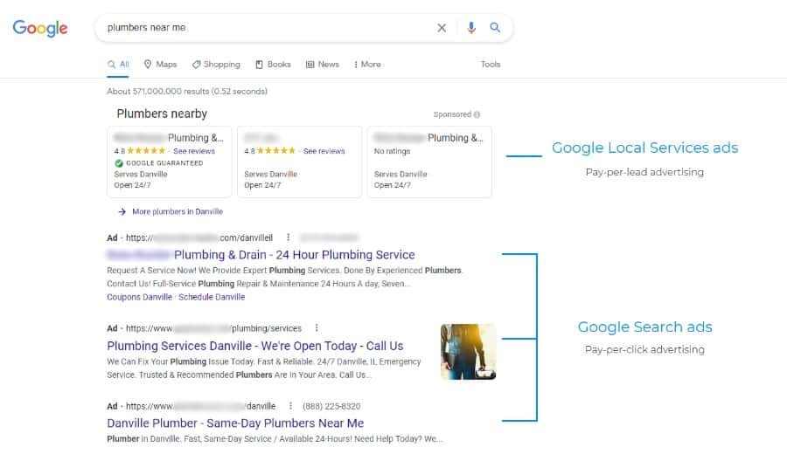Image resolution: width=787 pixels, height=461 pixels.
Task: Open the News tab
Action: point(322,65)
